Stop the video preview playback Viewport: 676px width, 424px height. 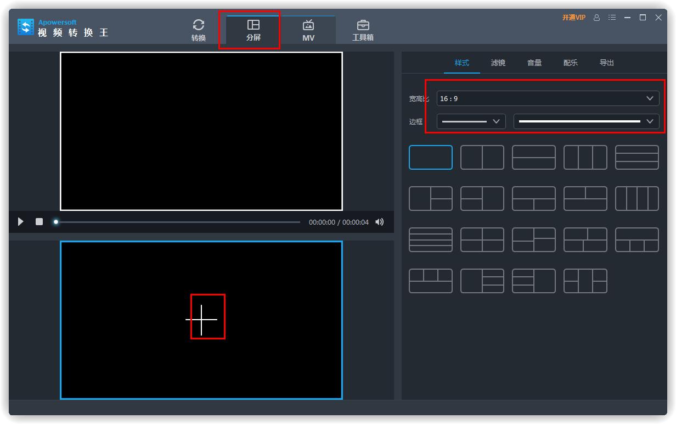pyautogui.click(x=39, y=222)
